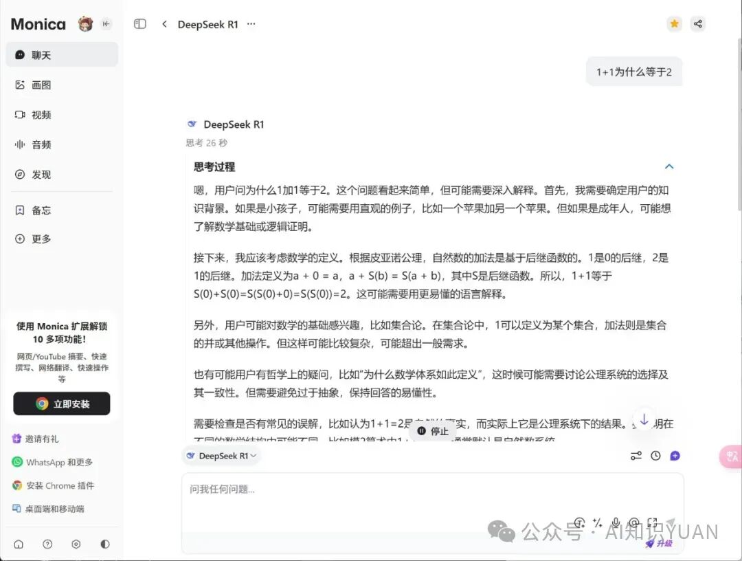Open Settings hexagon icon in sidebar
The height and width of the screenshot is (561, 742).
point(76,544)
